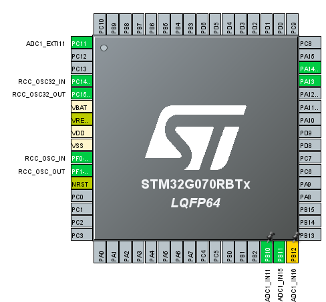Select pin PC3
The image size is (326, 302).
81,235
